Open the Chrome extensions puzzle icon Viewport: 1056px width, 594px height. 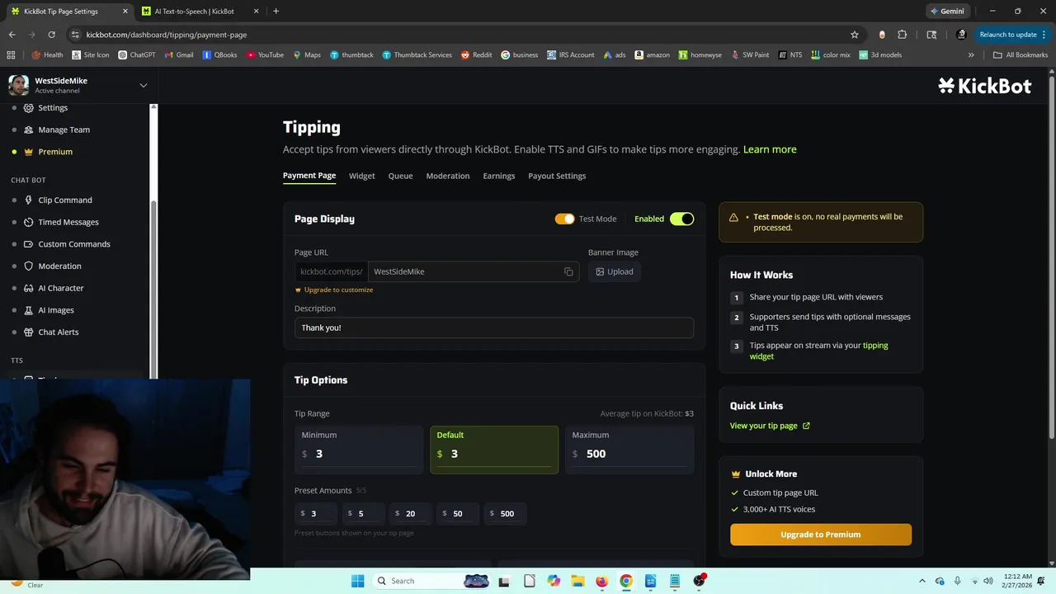point(902,35)
